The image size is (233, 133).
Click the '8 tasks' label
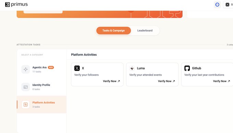click(x=36, y=89)
